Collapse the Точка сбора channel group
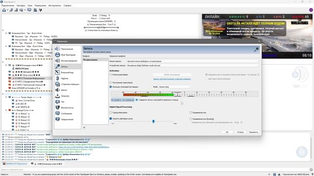314x176 pixels. pos(6,97)
